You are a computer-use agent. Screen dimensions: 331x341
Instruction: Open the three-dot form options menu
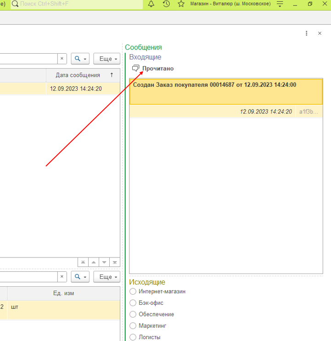pyautogui.click(x=307, y=34)
